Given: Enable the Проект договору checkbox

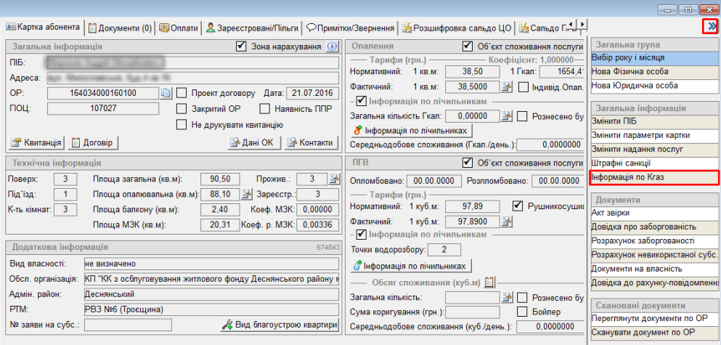Looking at the screenshot, I should (x=183, y=93).
